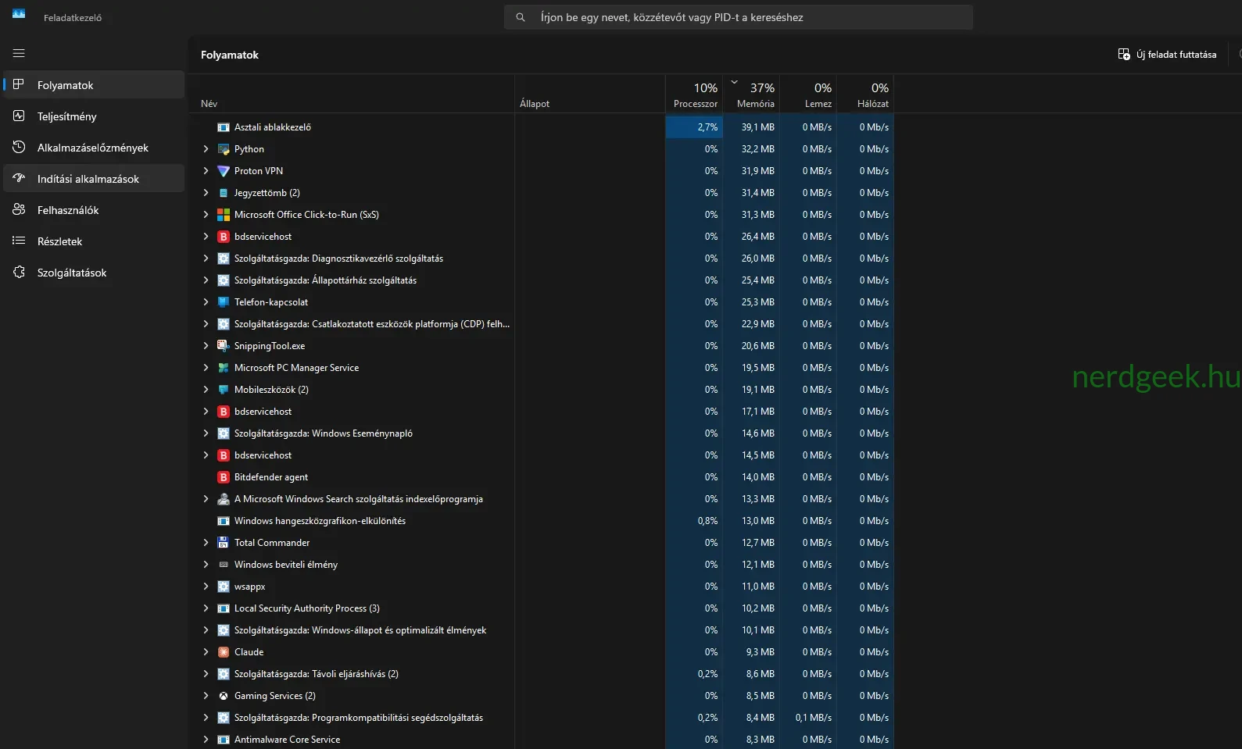
Task: Click the Telefon-kapcsolat process icon
Action: [x=224, y=302]
